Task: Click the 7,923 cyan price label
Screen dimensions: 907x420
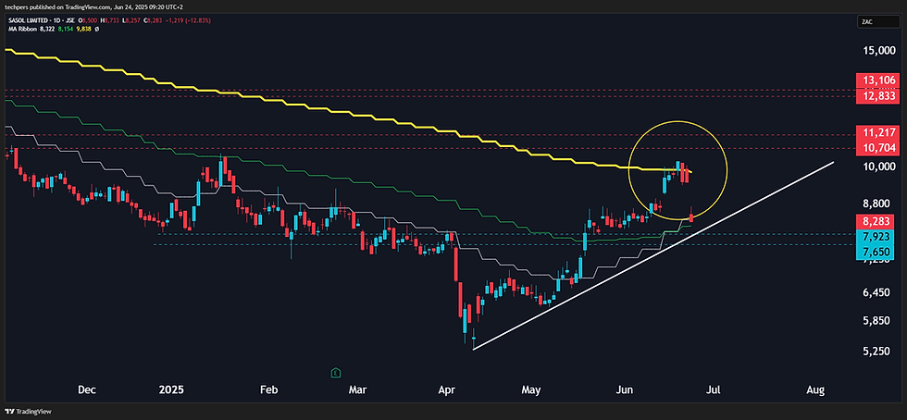Action: pyautogui.click(x=876, y=237)
